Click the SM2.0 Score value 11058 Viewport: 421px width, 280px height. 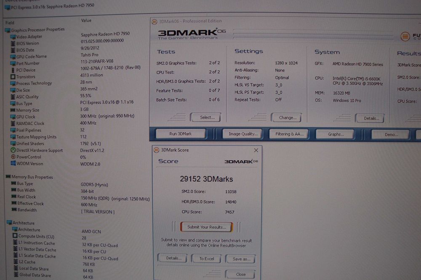(231, 192)
